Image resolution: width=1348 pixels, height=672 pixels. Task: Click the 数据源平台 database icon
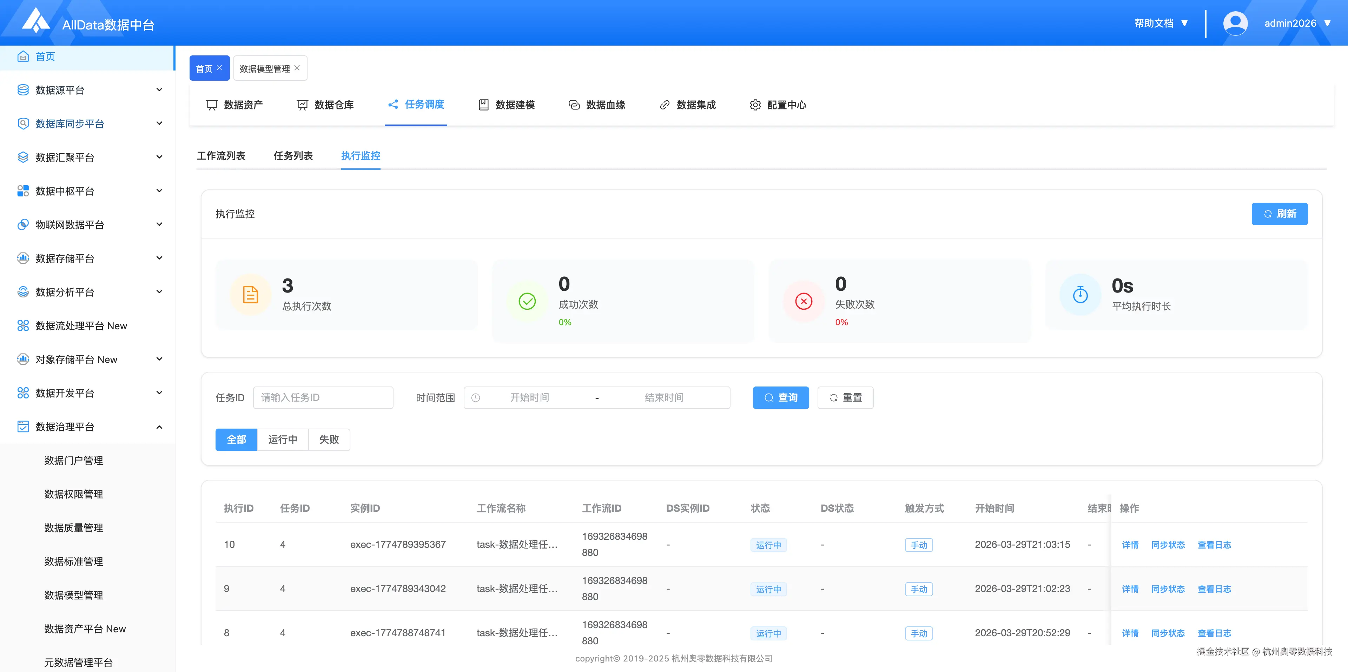(23, 90)
